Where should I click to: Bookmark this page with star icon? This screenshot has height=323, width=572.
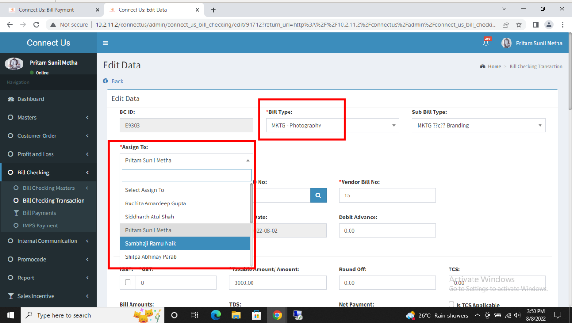coord(519,24)
